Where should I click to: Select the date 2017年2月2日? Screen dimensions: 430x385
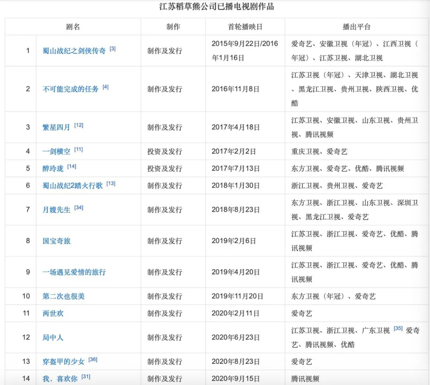coord(234,151)
